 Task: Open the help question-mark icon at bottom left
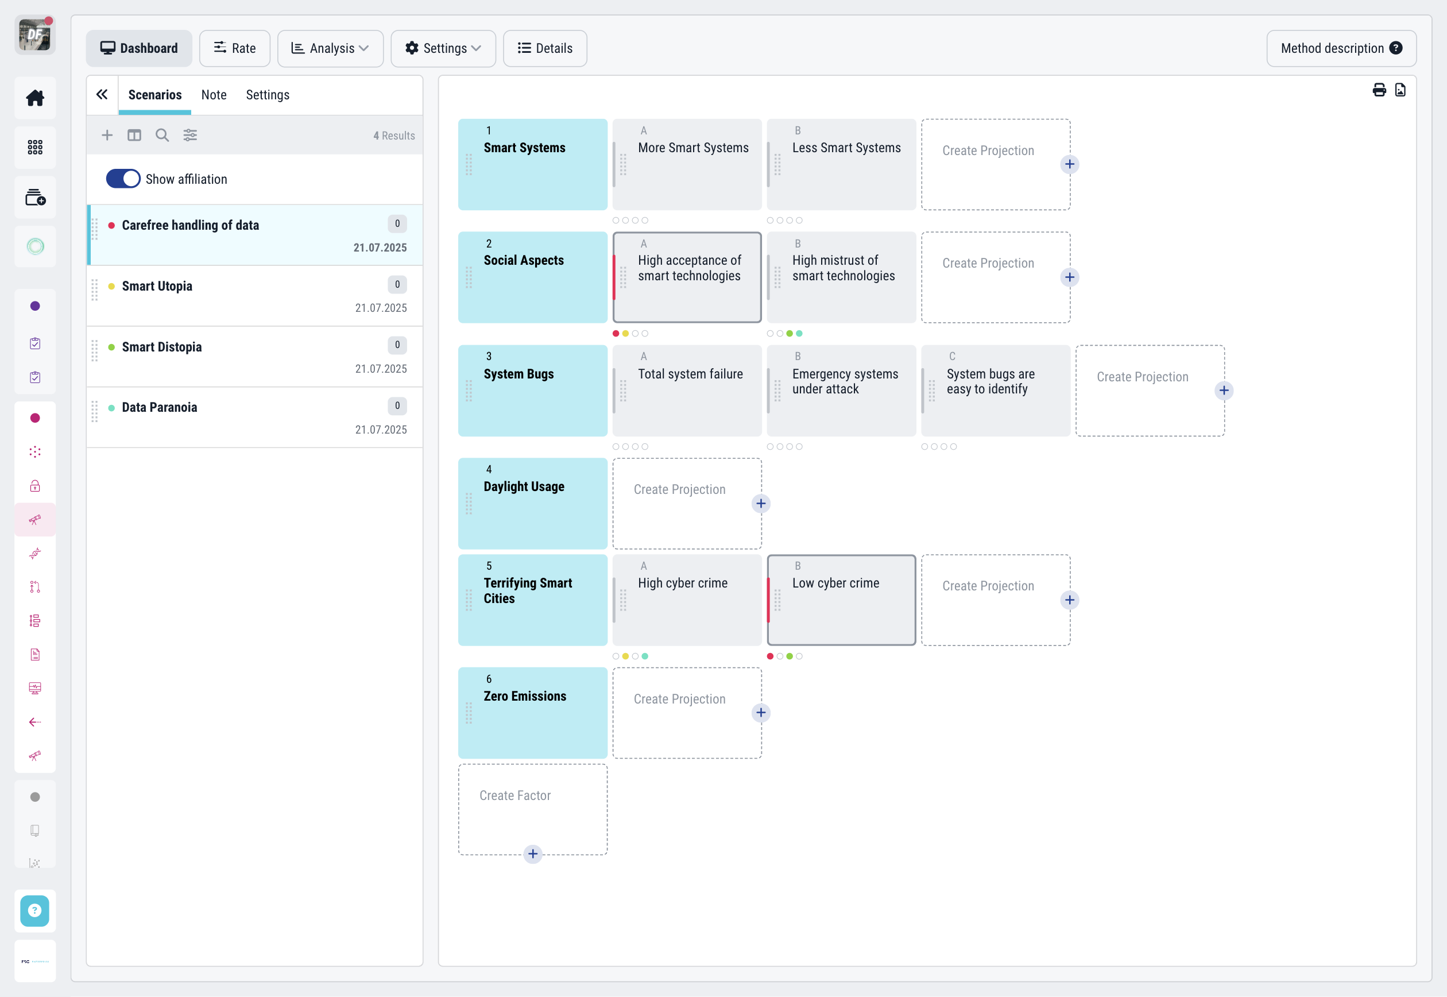pos(35,911)
